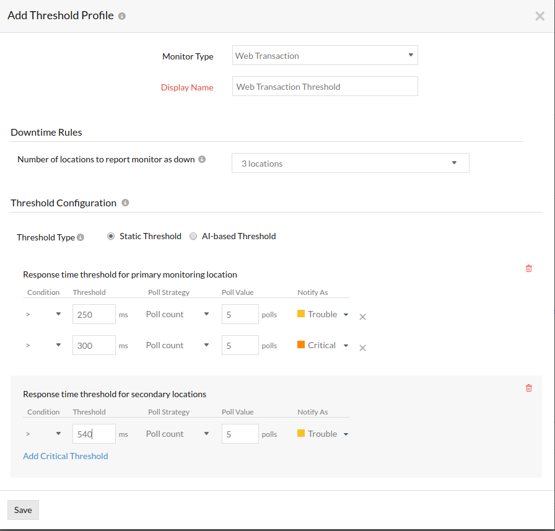Click info icon beside Threshold Configuration heading
The width and height of the screenshot is (555, 531).
[x=125, y=203]
